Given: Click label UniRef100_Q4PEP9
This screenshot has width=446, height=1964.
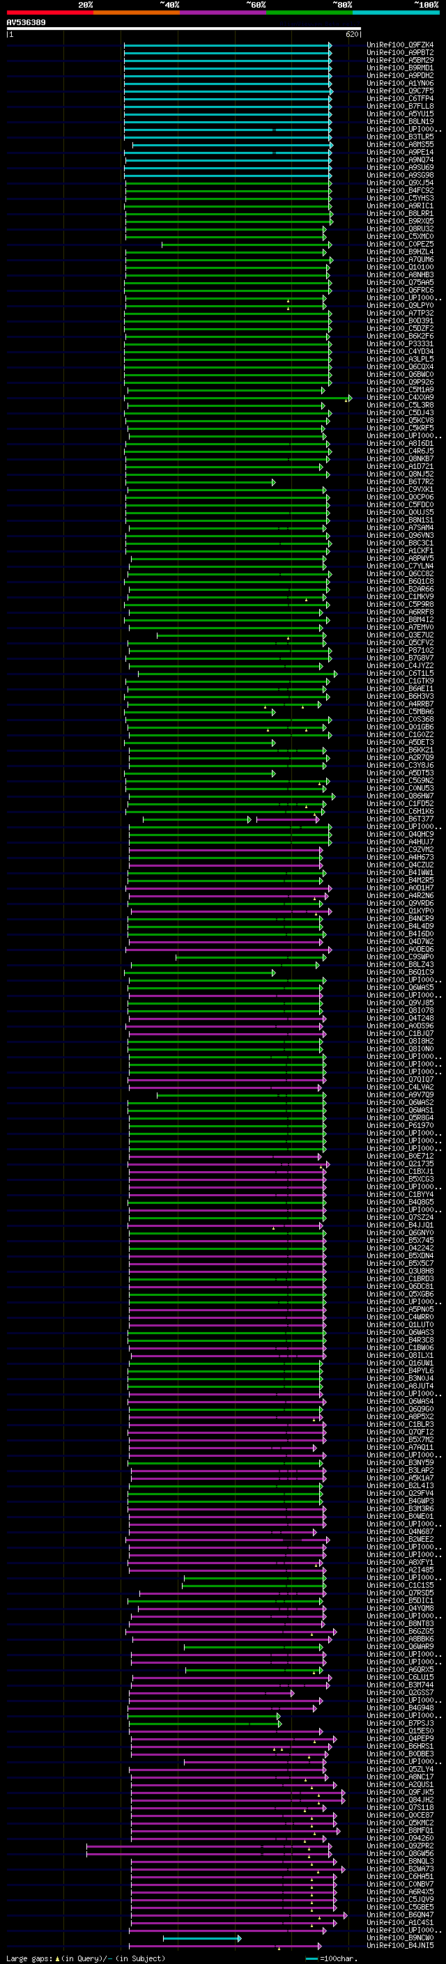Looking at the screenshot, I should (x=400, y=1738).
